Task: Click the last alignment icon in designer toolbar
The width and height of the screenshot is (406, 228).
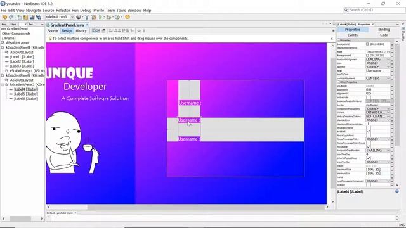Action: 133,31
